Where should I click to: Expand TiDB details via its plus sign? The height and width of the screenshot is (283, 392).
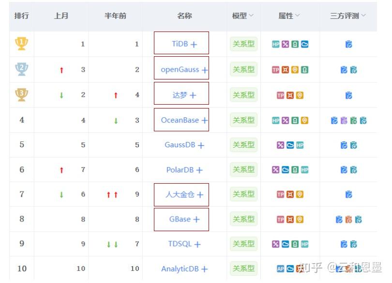(x=193, y=43)
